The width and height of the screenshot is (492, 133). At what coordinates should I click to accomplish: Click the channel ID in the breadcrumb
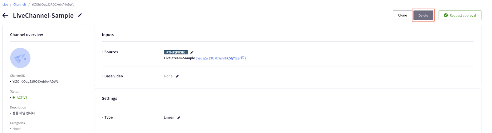[53, 5]
